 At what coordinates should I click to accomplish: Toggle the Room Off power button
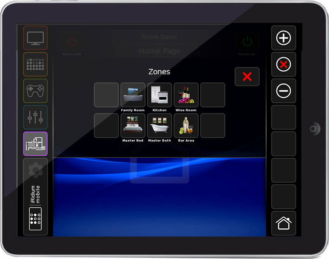tap(72, 41)
